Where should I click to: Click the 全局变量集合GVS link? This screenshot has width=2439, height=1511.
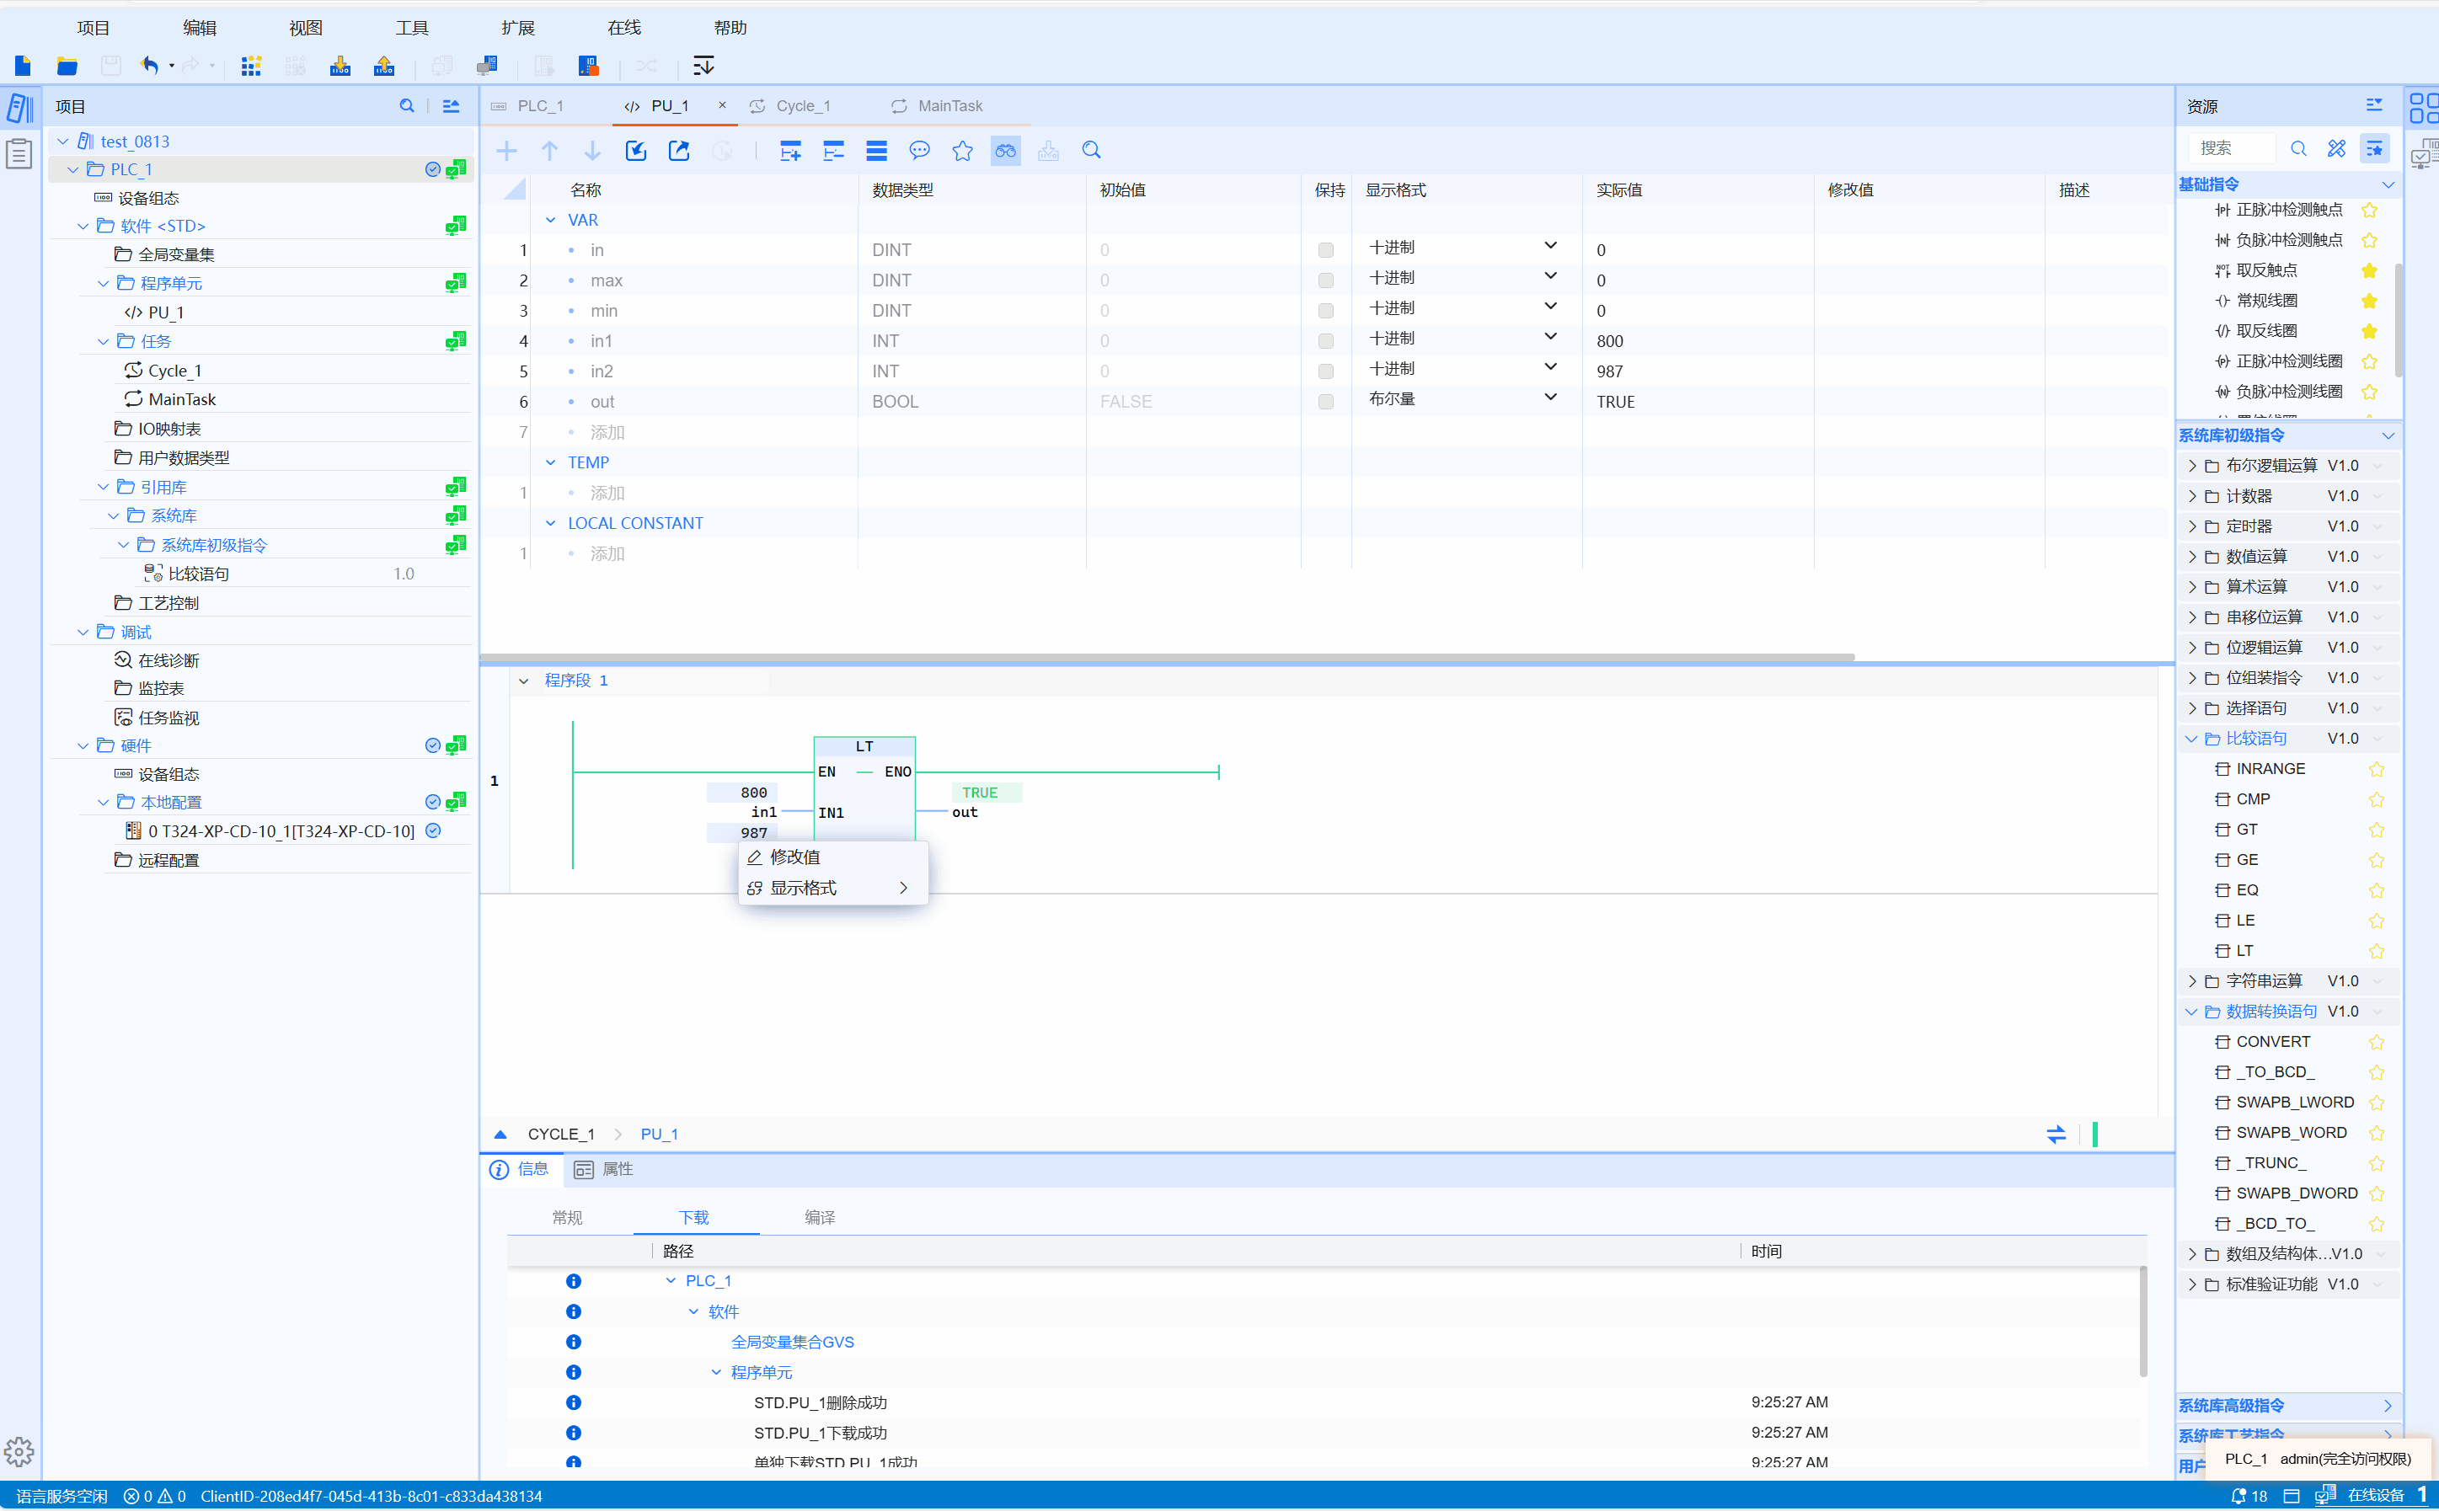click(x=792, y=1341)
